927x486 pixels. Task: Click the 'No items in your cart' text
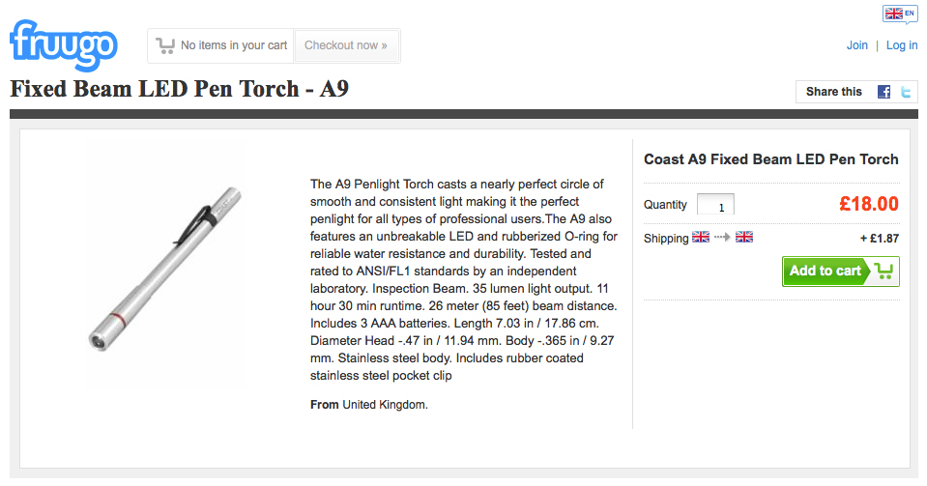tap(234, 45)
